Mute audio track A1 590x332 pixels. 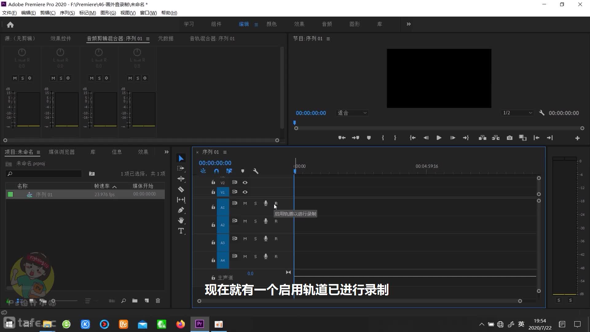pyautogui.click(x=245, y=204)
